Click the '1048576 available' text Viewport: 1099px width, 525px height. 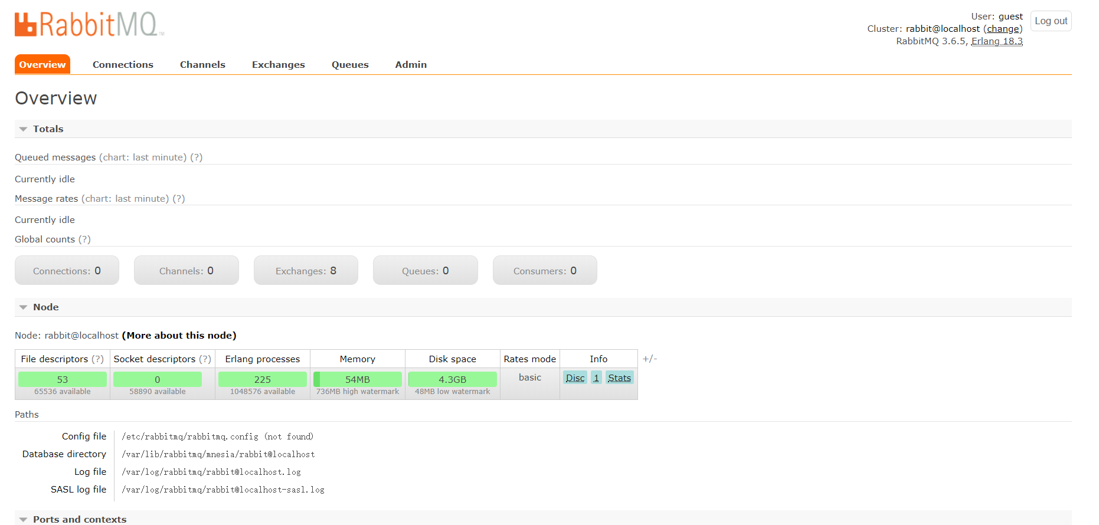263,391
